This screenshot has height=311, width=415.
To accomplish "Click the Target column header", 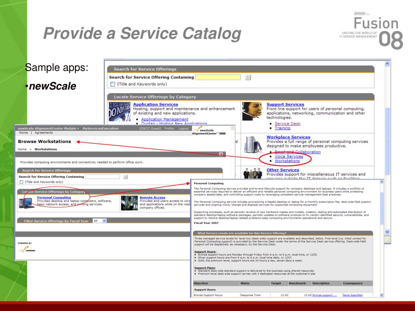I will click(276, 283).
